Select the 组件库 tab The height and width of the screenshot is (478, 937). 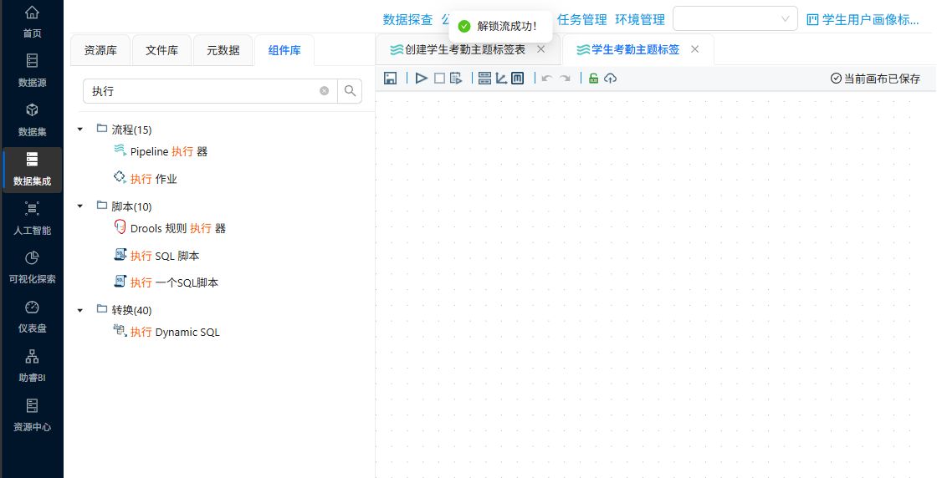point(284,50)
